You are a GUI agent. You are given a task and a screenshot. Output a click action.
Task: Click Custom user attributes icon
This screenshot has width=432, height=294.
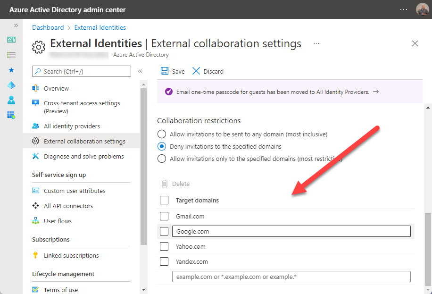[35, 191]
